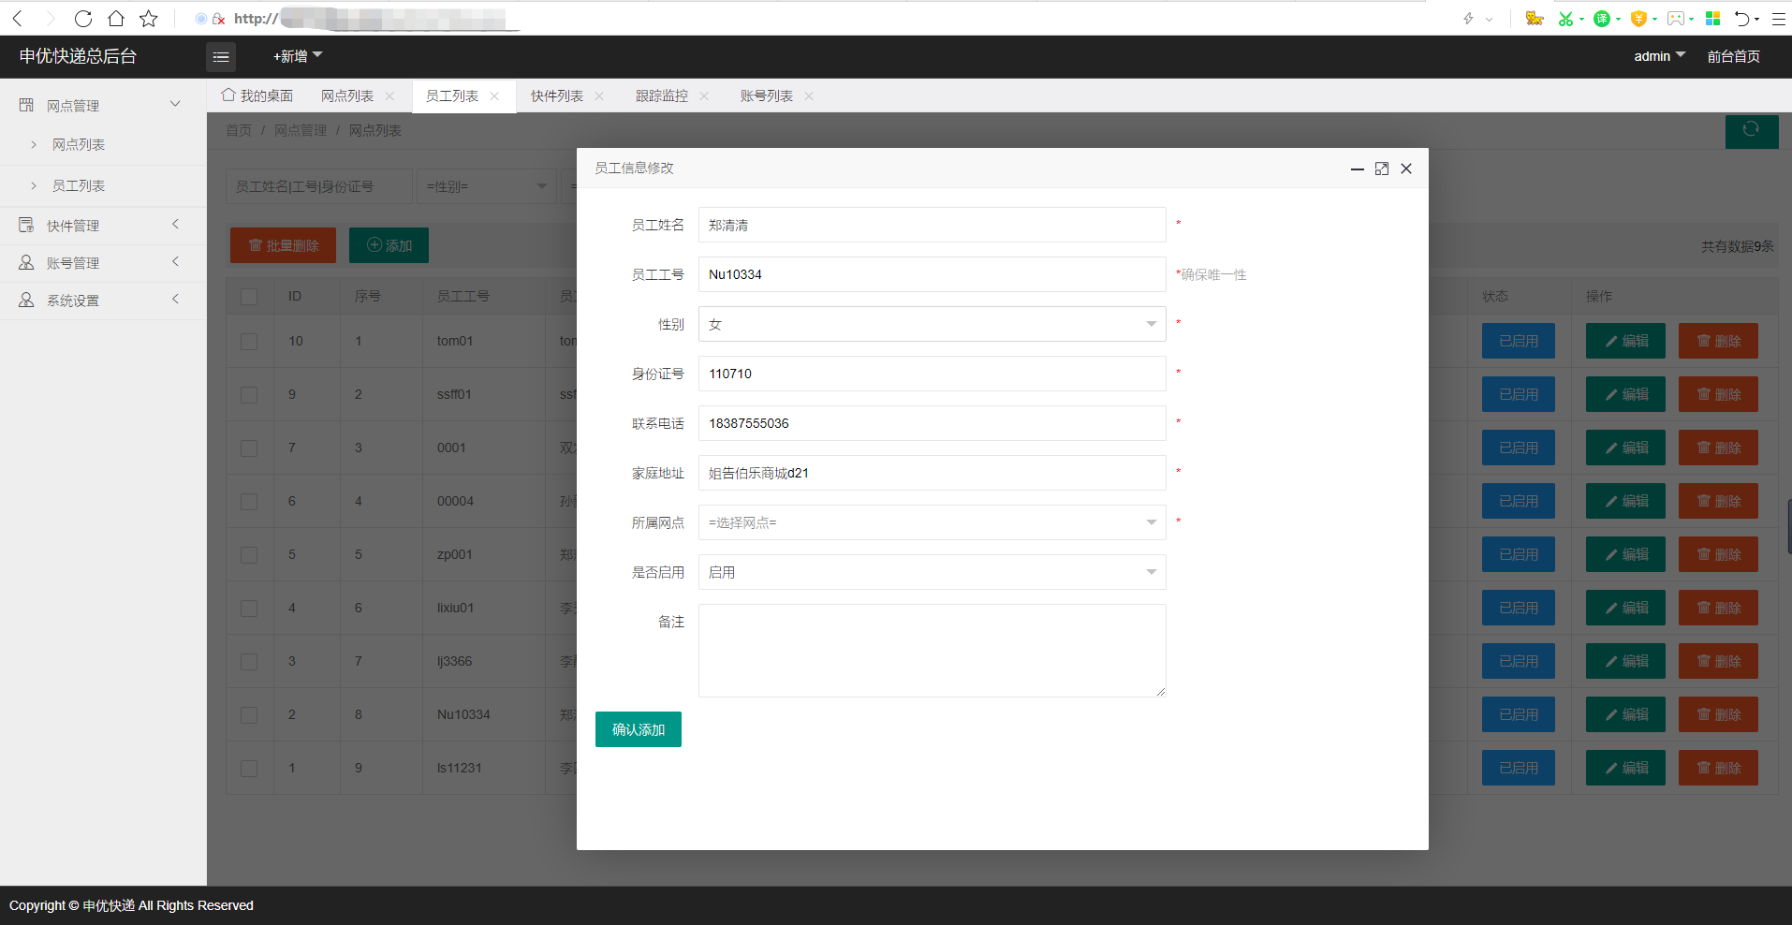Check the row checkbox for lj3366
This screenshot has height=925, width=1792.
249,662
